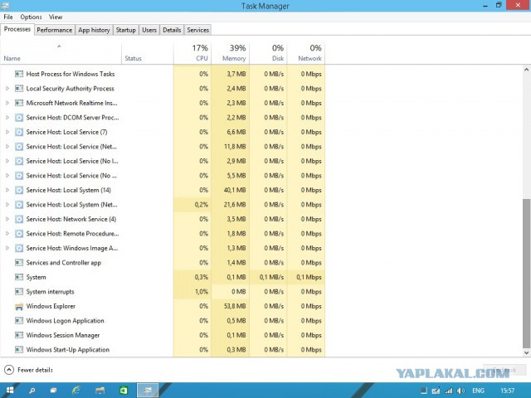Click the scrollbar up arrow
Viewport: 531px width, 398px height.
[x=526, y=70]
